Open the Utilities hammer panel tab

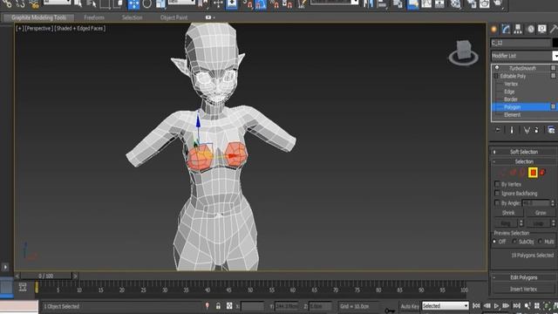click(x=554, y=29)
